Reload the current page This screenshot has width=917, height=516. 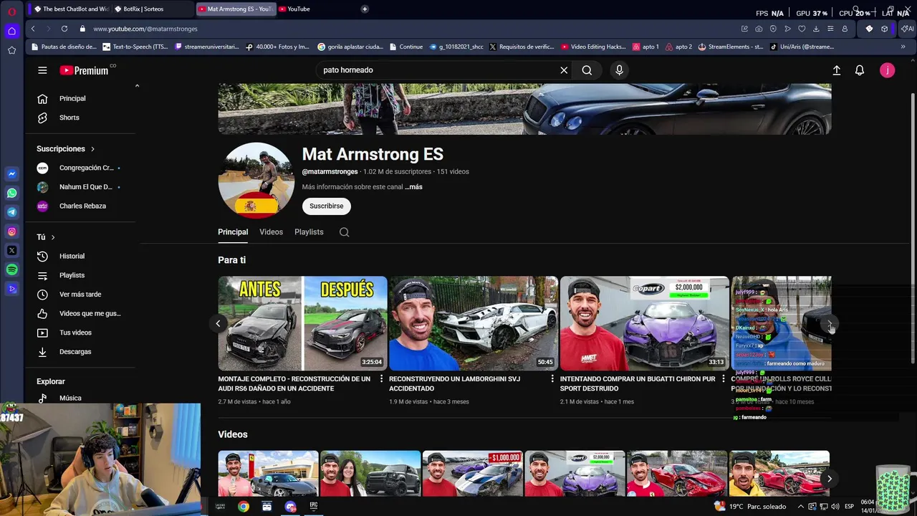tap(64, 29)
